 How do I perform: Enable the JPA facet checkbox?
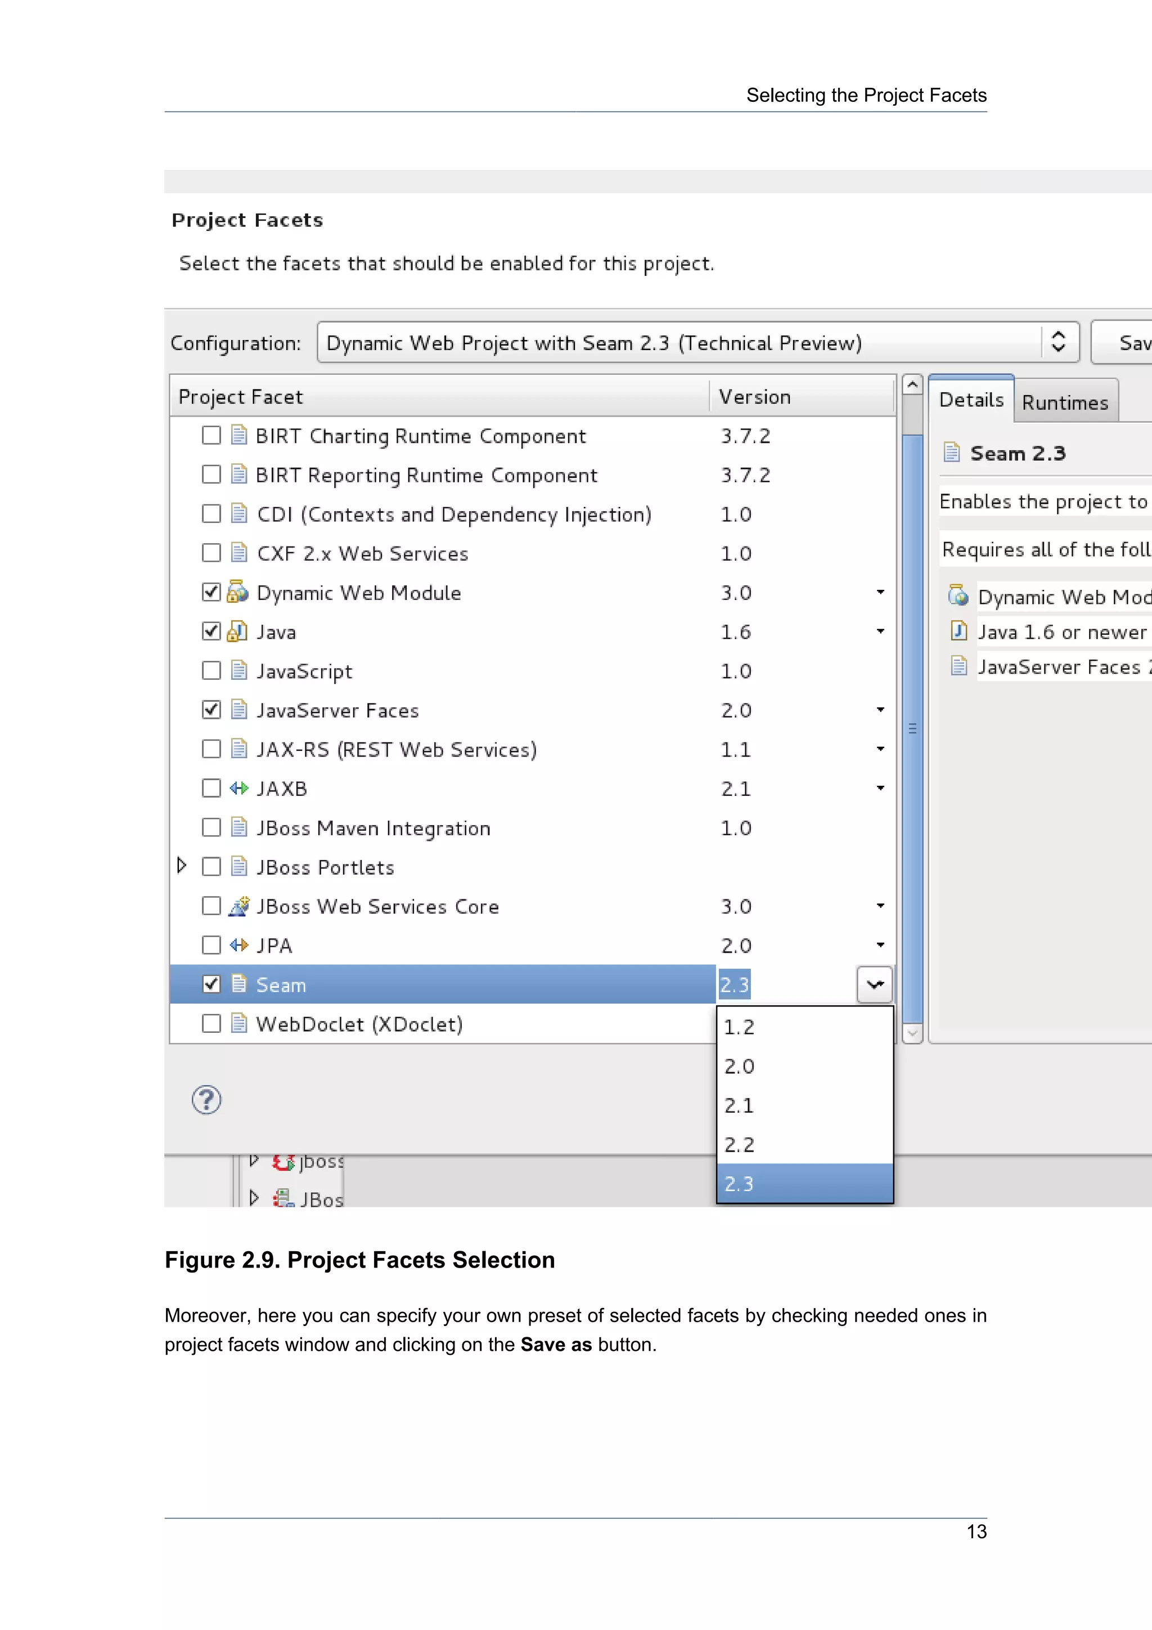211,945
